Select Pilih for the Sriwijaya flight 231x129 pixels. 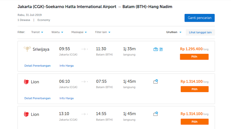(194, 57)
